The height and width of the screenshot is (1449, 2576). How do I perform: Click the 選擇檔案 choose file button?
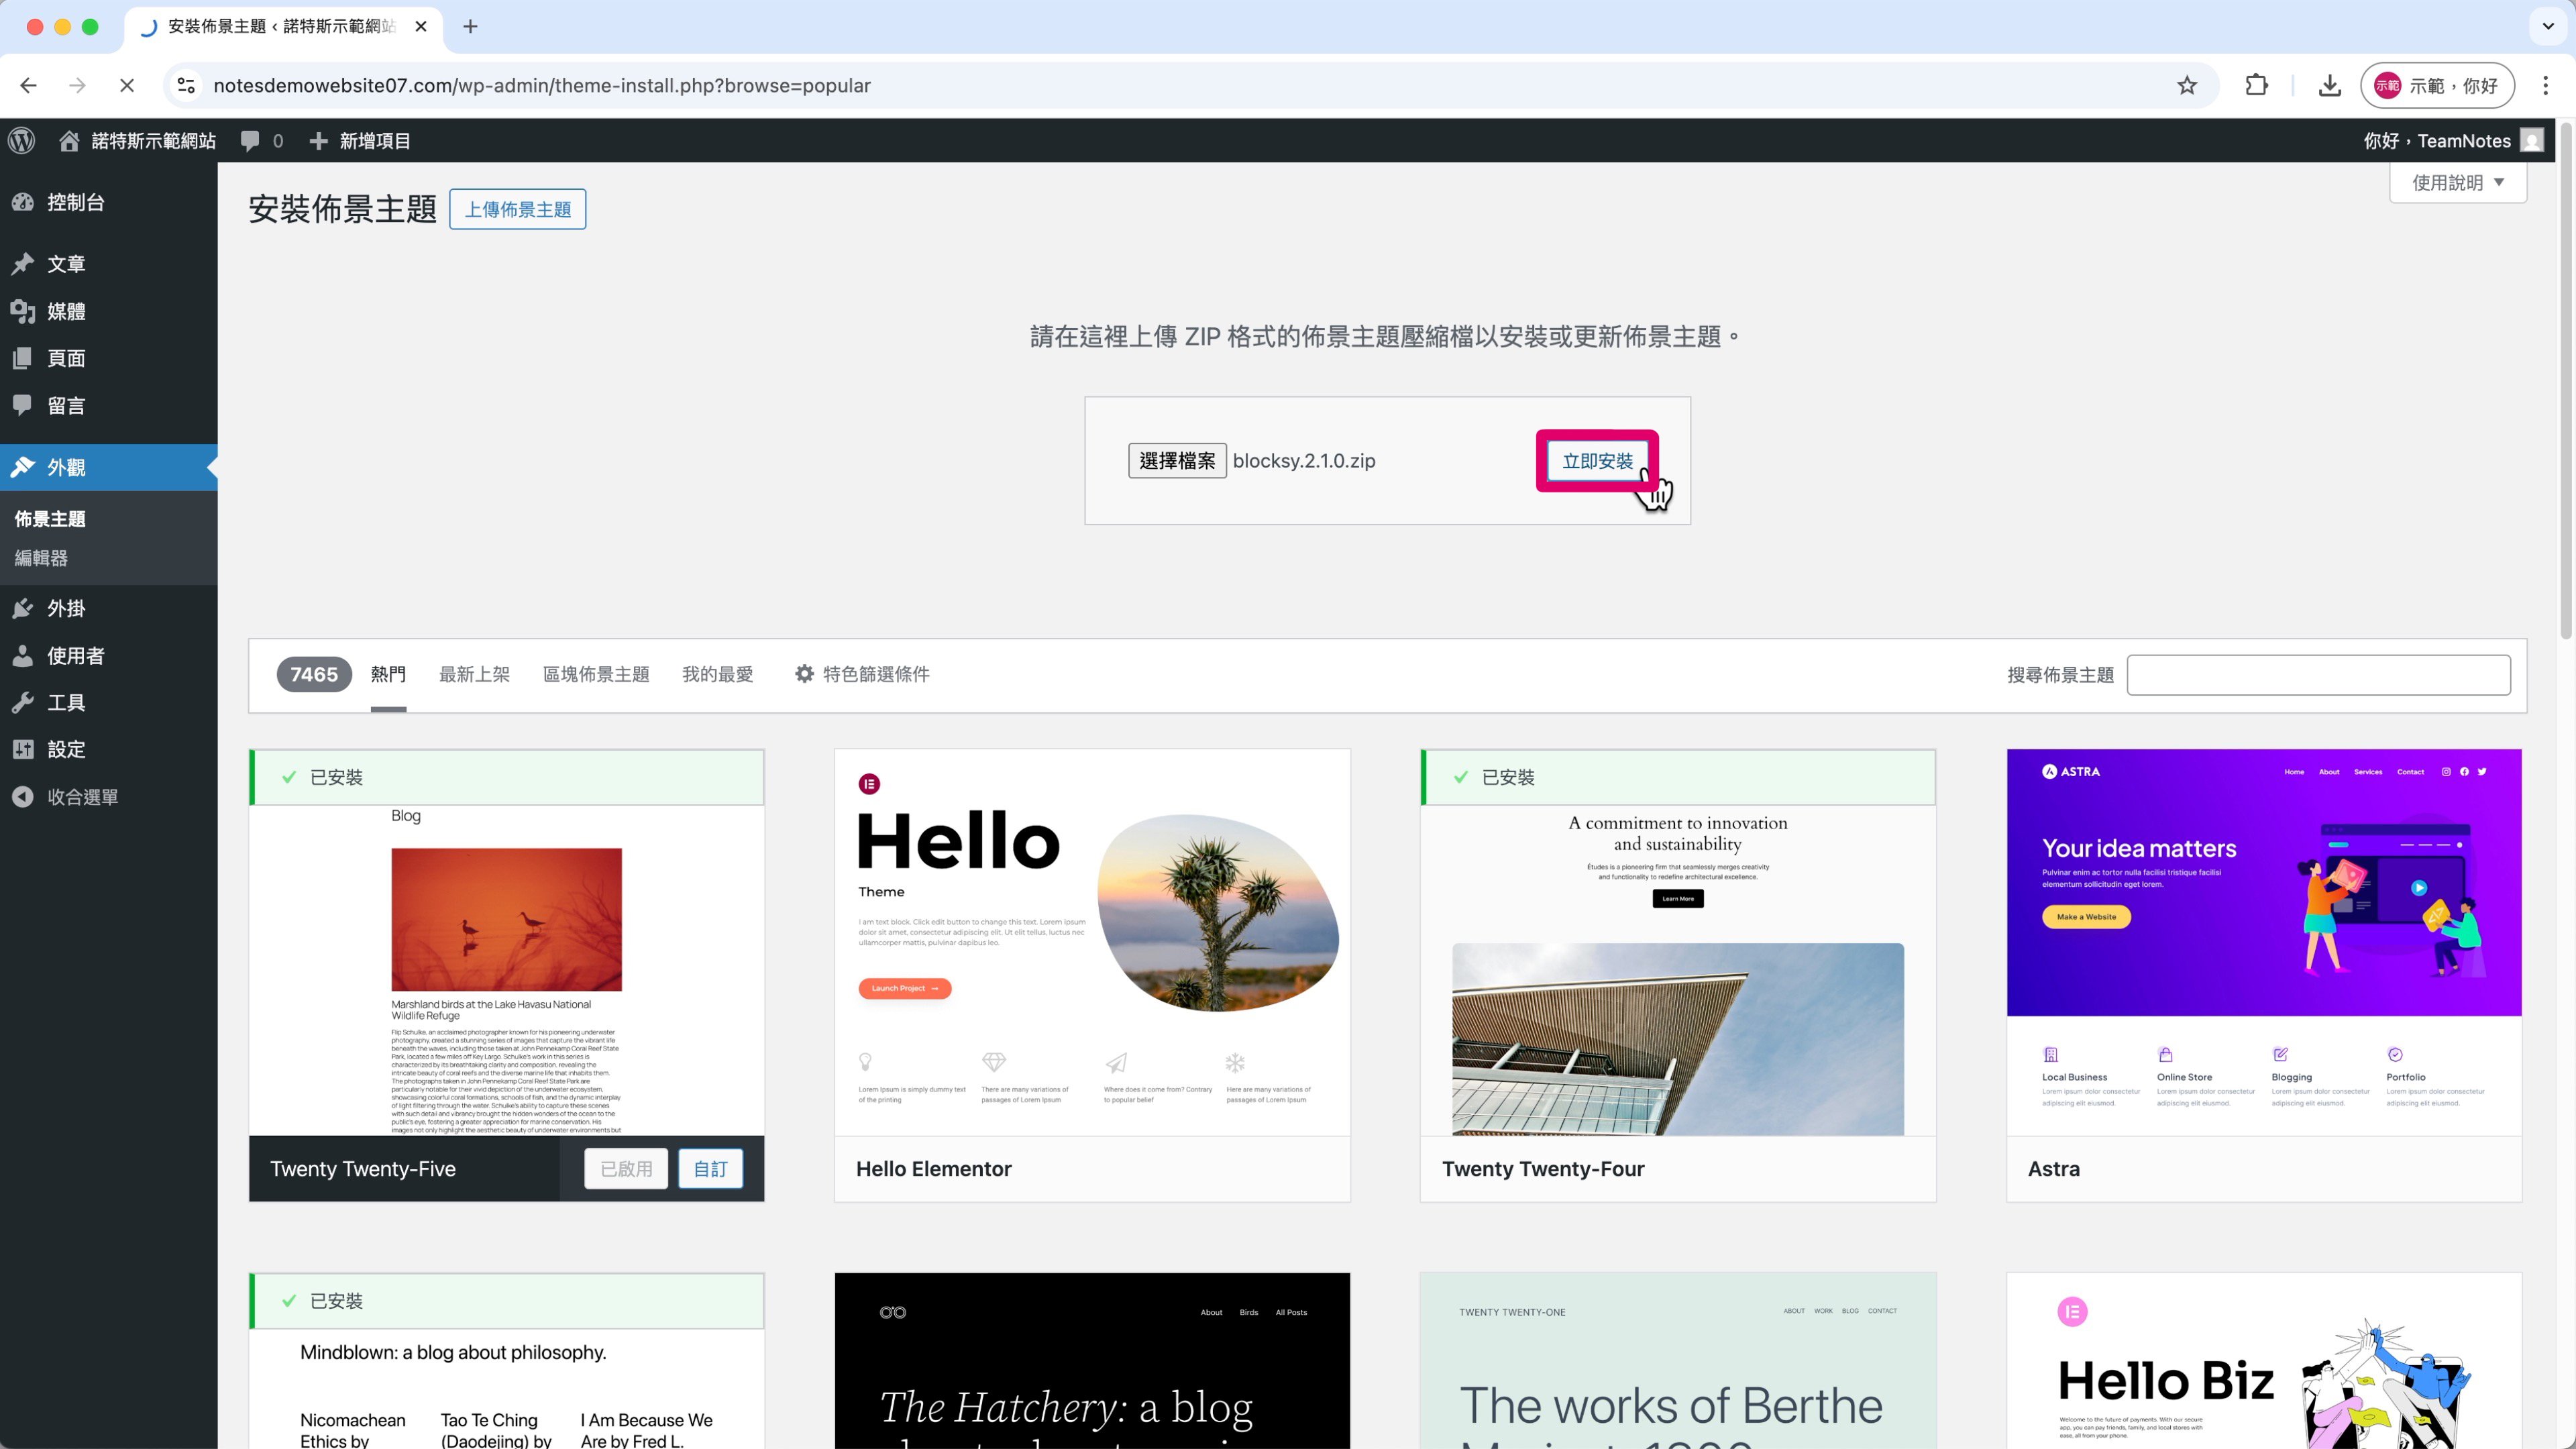(x=1177, y=461)
